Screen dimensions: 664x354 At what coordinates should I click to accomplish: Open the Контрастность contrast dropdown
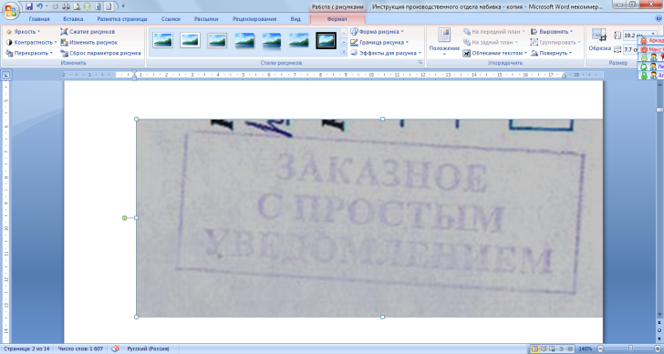31,42
